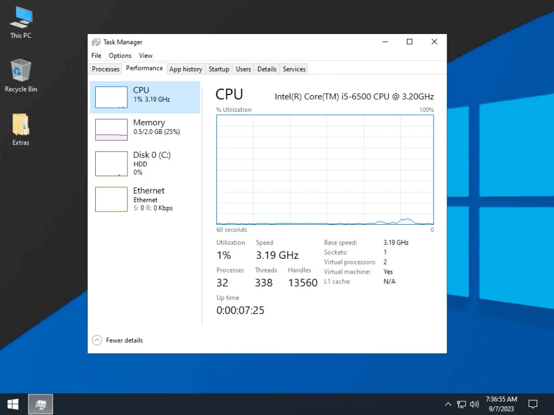Open the Startup tab
554x415 pixels.
(219, 69)
